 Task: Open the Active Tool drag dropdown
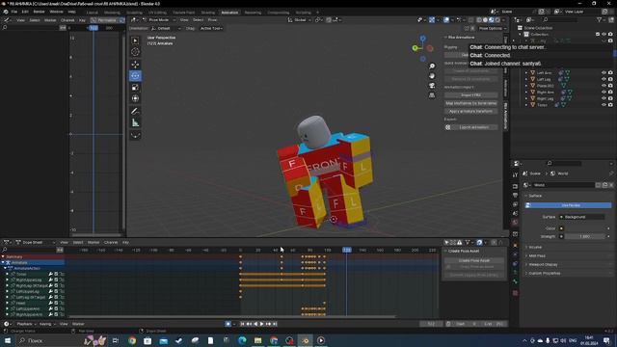click(x=211, y=28)
